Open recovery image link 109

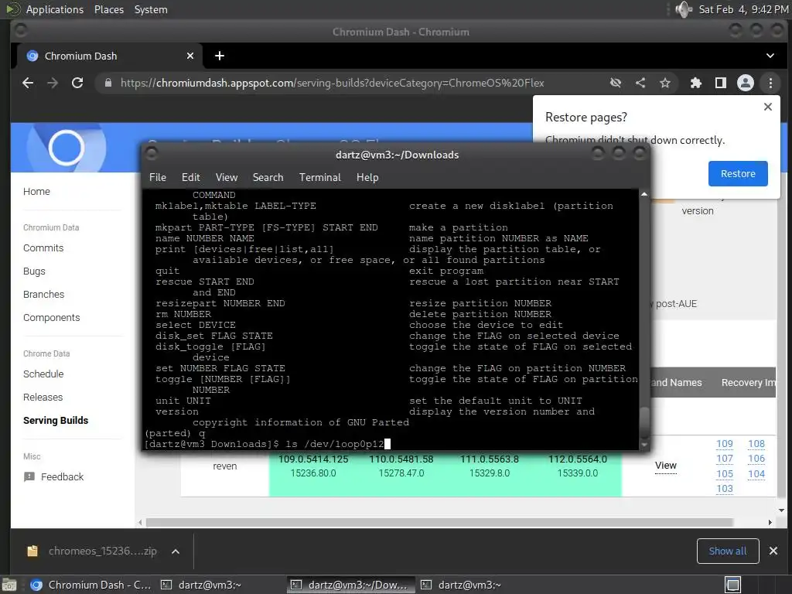(x=724, y=444)
